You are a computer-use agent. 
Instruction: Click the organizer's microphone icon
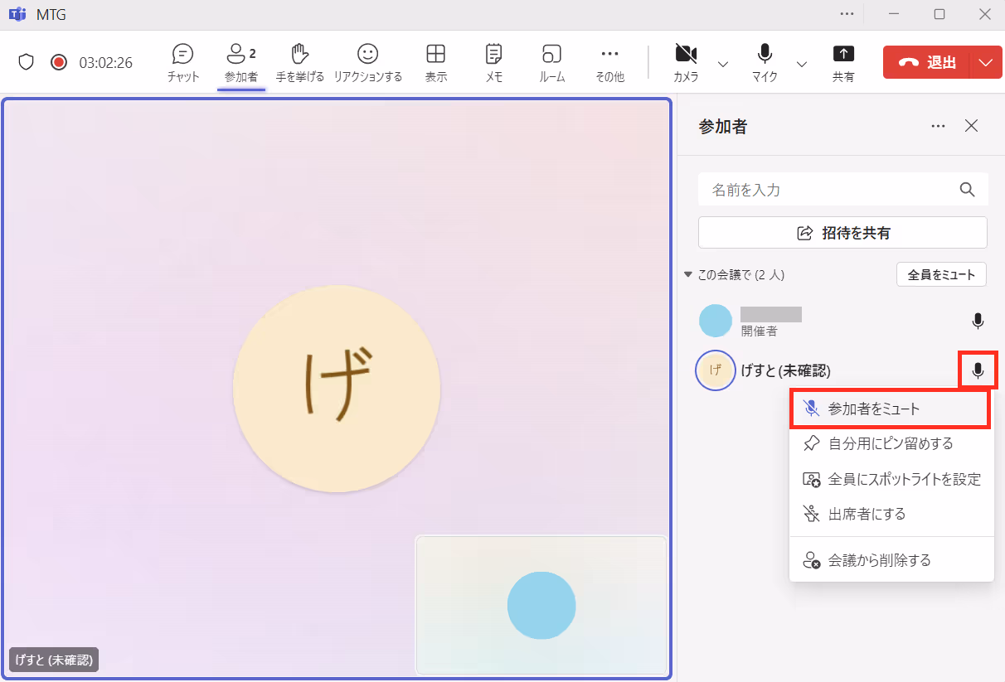978,321
